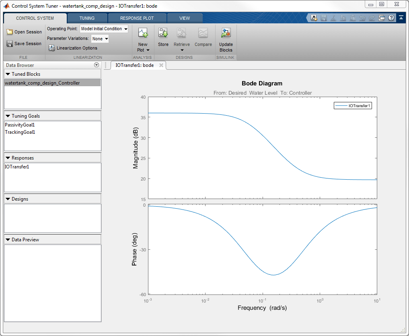Close the IOTransfer1: bode tab
The height and width of the screenshot is (336, 409).
pos(161,65)
